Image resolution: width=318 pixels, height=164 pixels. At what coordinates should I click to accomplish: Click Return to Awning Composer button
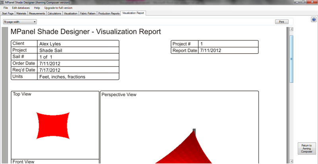click(306, 148)
